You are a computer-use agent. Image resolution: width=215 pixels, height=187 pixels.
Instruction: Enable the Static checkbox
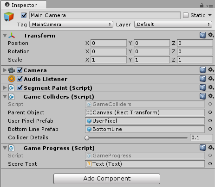186,15
